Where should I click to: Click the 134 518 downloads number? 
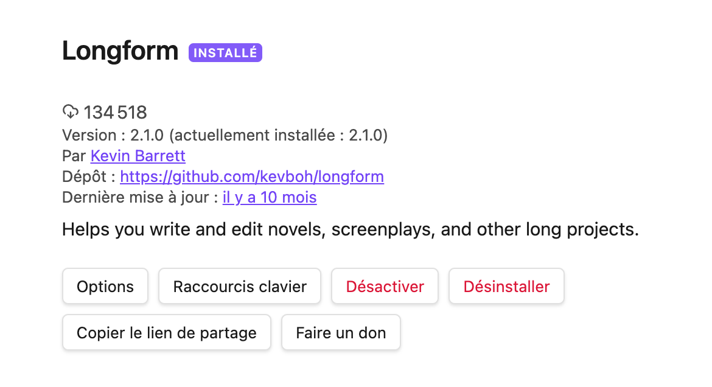coord(116,113)
